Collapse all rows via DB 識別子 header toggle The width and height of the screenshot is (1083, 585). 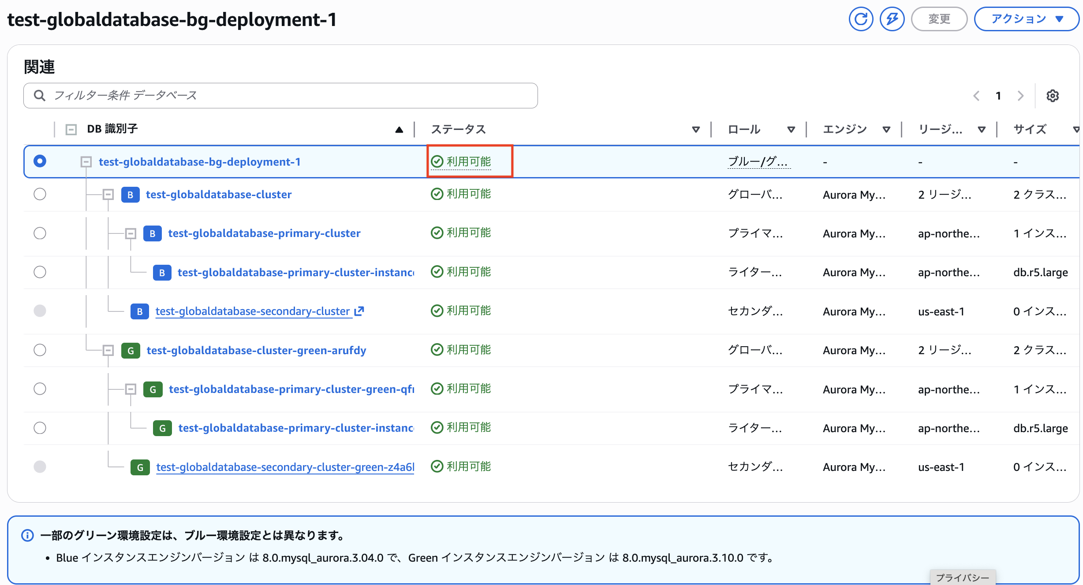click(x=71, y=130)
